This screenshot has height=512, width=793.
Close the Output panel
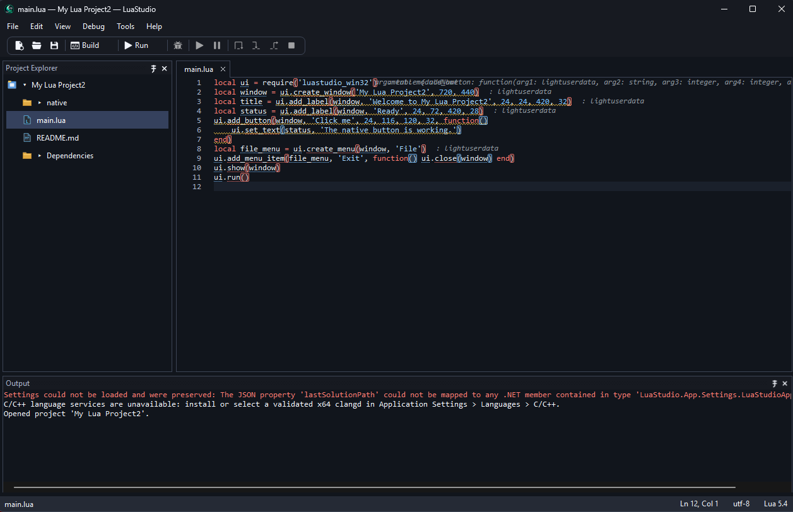tap(785, 383)
